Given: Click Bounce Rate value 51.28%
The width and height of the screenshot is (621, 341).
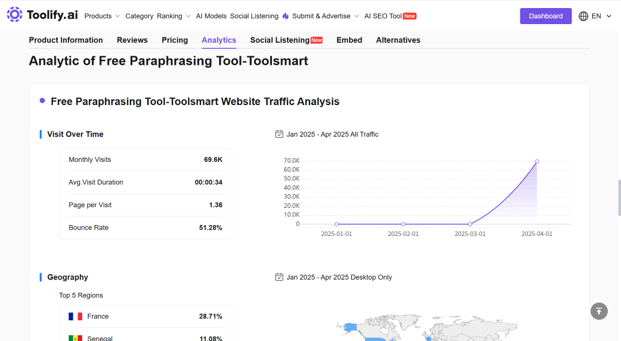Looking at the screenshot, I should pos(210,228).
